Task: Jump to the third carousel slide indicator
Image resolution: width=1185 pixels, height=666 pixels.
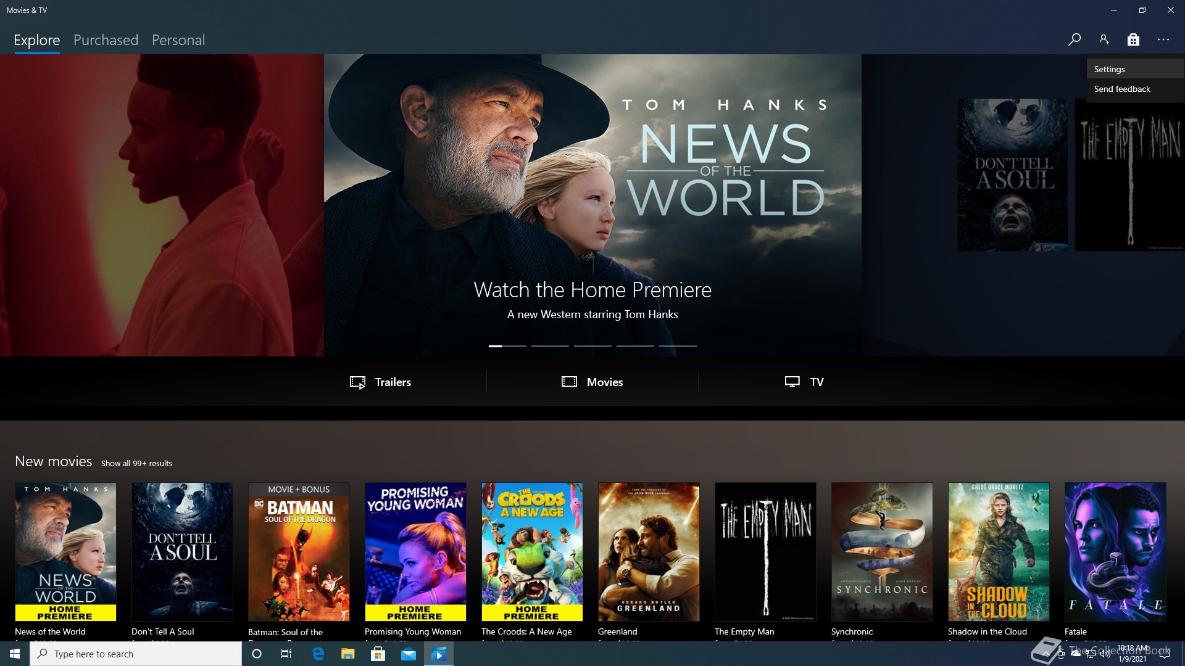Action: [592, 346]
